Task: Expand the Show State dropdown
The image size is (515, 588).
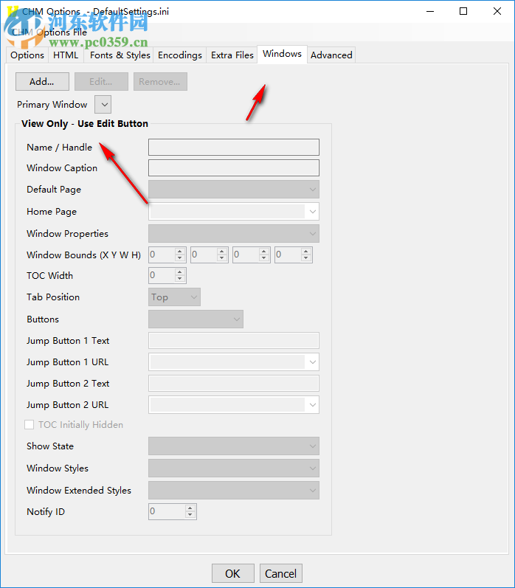Action: [234, 446]
